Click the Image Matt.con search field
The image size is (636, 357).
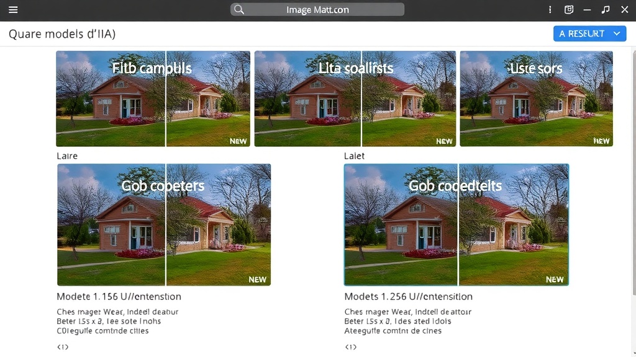[x=317, y=9]
